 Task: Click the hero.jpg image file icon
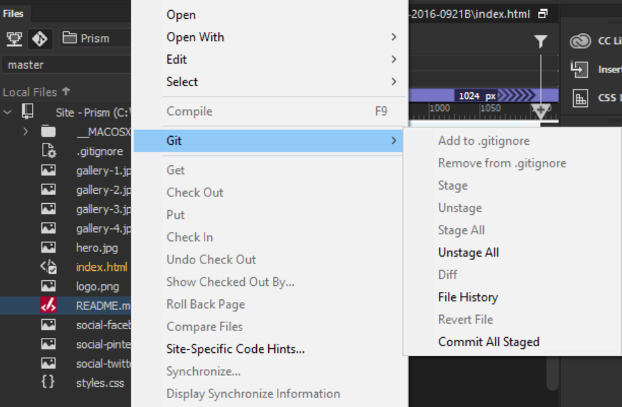47,247
